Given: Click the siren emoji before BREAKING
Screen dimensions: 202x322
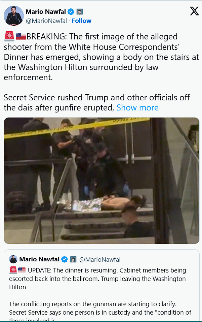Looking at the screenshot, I should (x=9, y=36).
